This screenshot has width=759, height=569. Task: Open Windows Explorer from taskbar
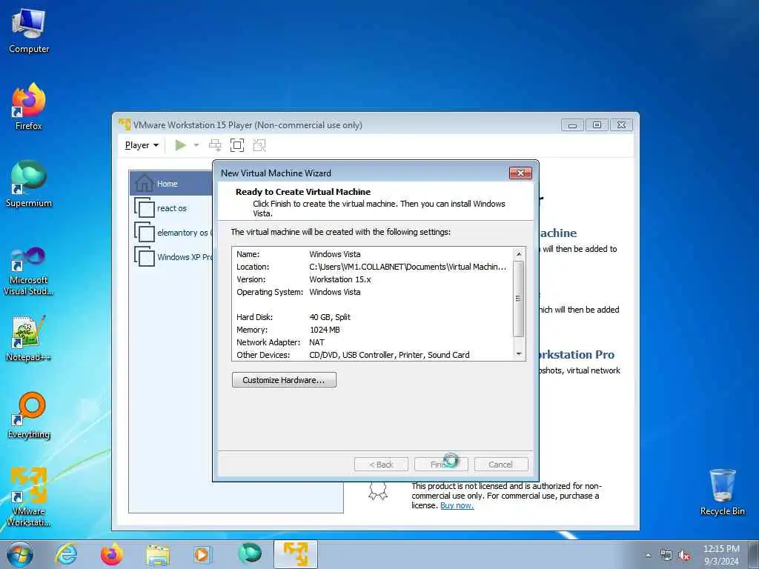(159, 554)
